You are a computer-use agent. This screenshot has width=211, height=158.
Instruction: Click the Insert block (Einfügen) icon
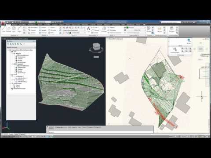pyautogui.click(x=104, y=29)
